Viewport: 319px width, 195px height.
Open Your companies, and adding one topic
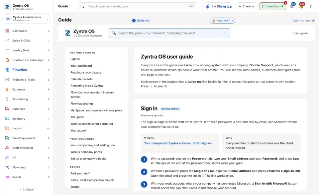pos(93,145)
